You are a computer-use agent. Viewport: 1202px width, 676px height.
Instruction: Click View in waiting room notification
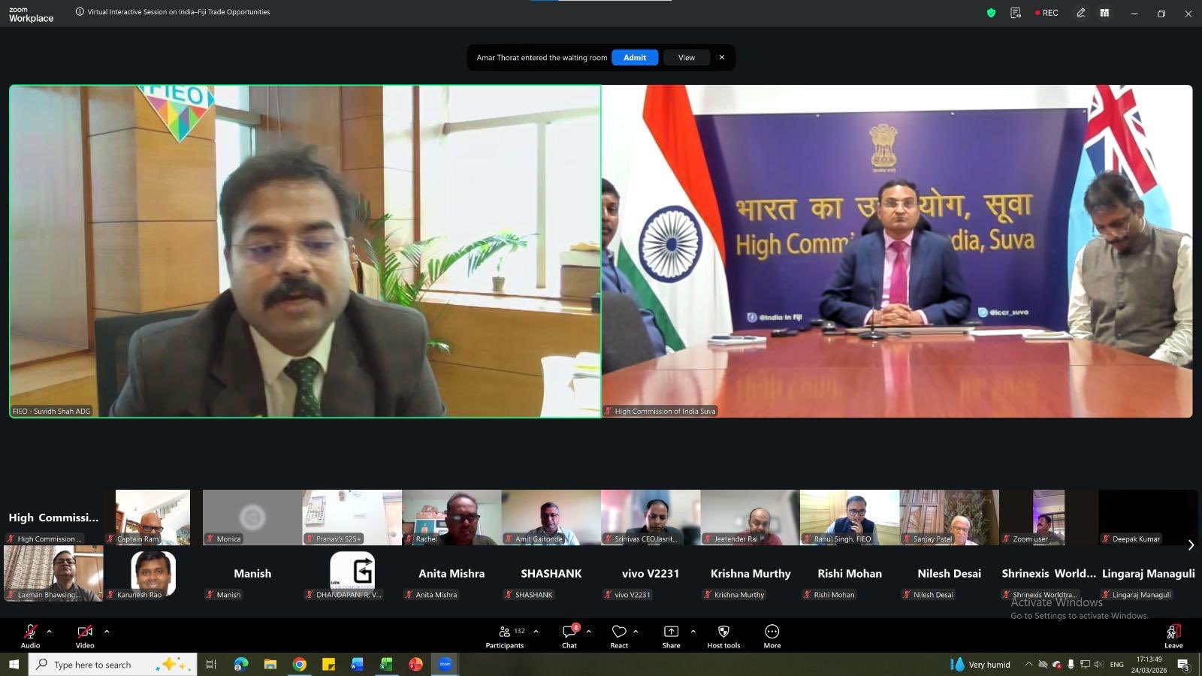click(x=686, y=58)
